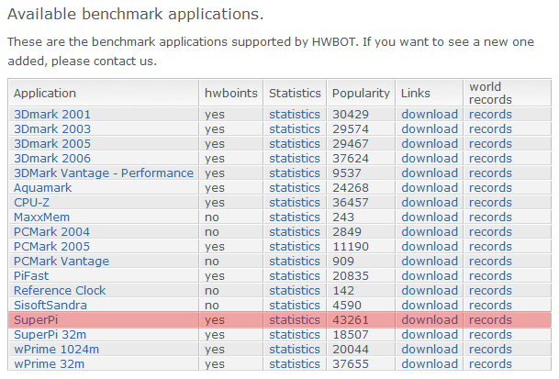View records for 3Dmark 2006
559x379 pixels.
pos(490,158)
